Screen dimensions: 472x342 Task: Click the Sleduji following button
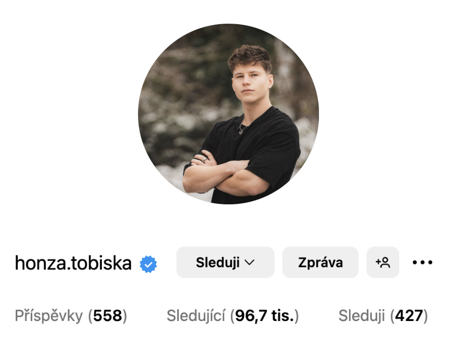coord(225,262)
